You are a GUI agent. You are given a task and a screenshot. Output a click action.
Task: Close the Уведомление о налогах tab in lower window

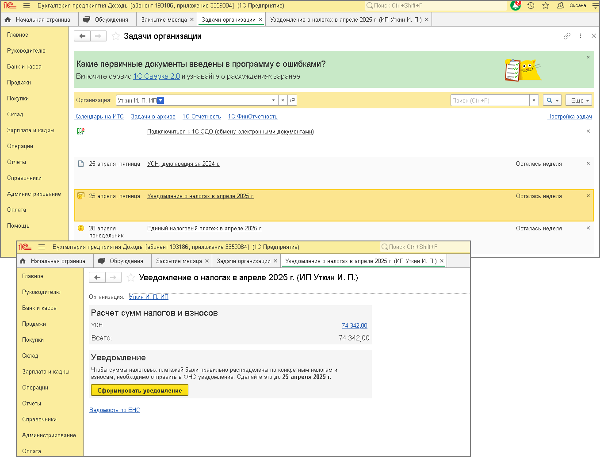click(442, 261)
